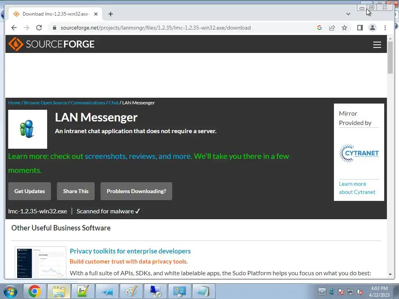Open the Chrome profile menu
Image resolution: width=399 pixels, height=299 pixels.
point(372,28)
